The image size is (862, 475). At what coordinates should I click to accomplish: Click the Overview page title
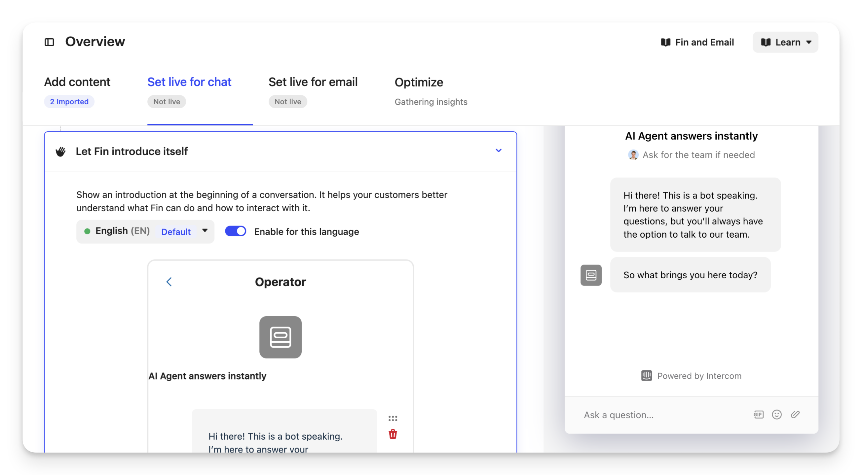click(x=95, y=42)
